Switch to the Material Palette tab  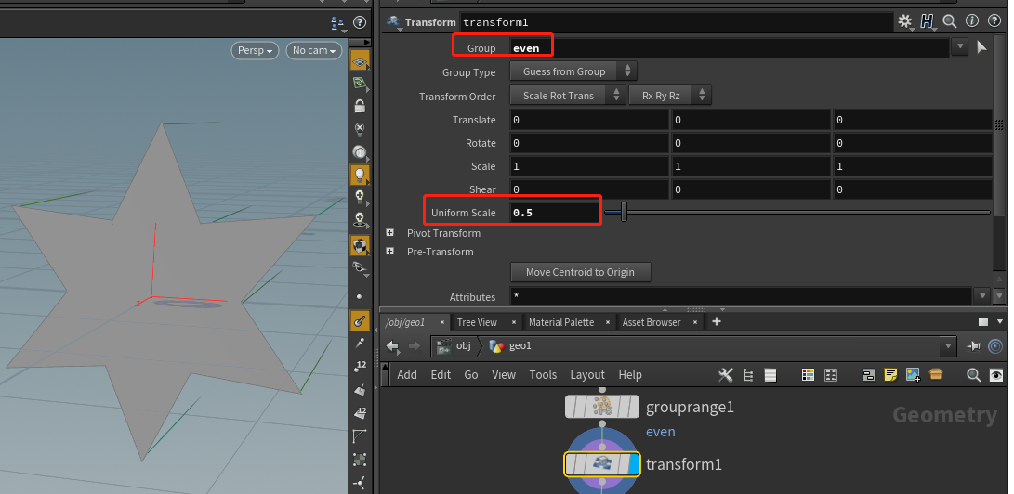(560, 321)
